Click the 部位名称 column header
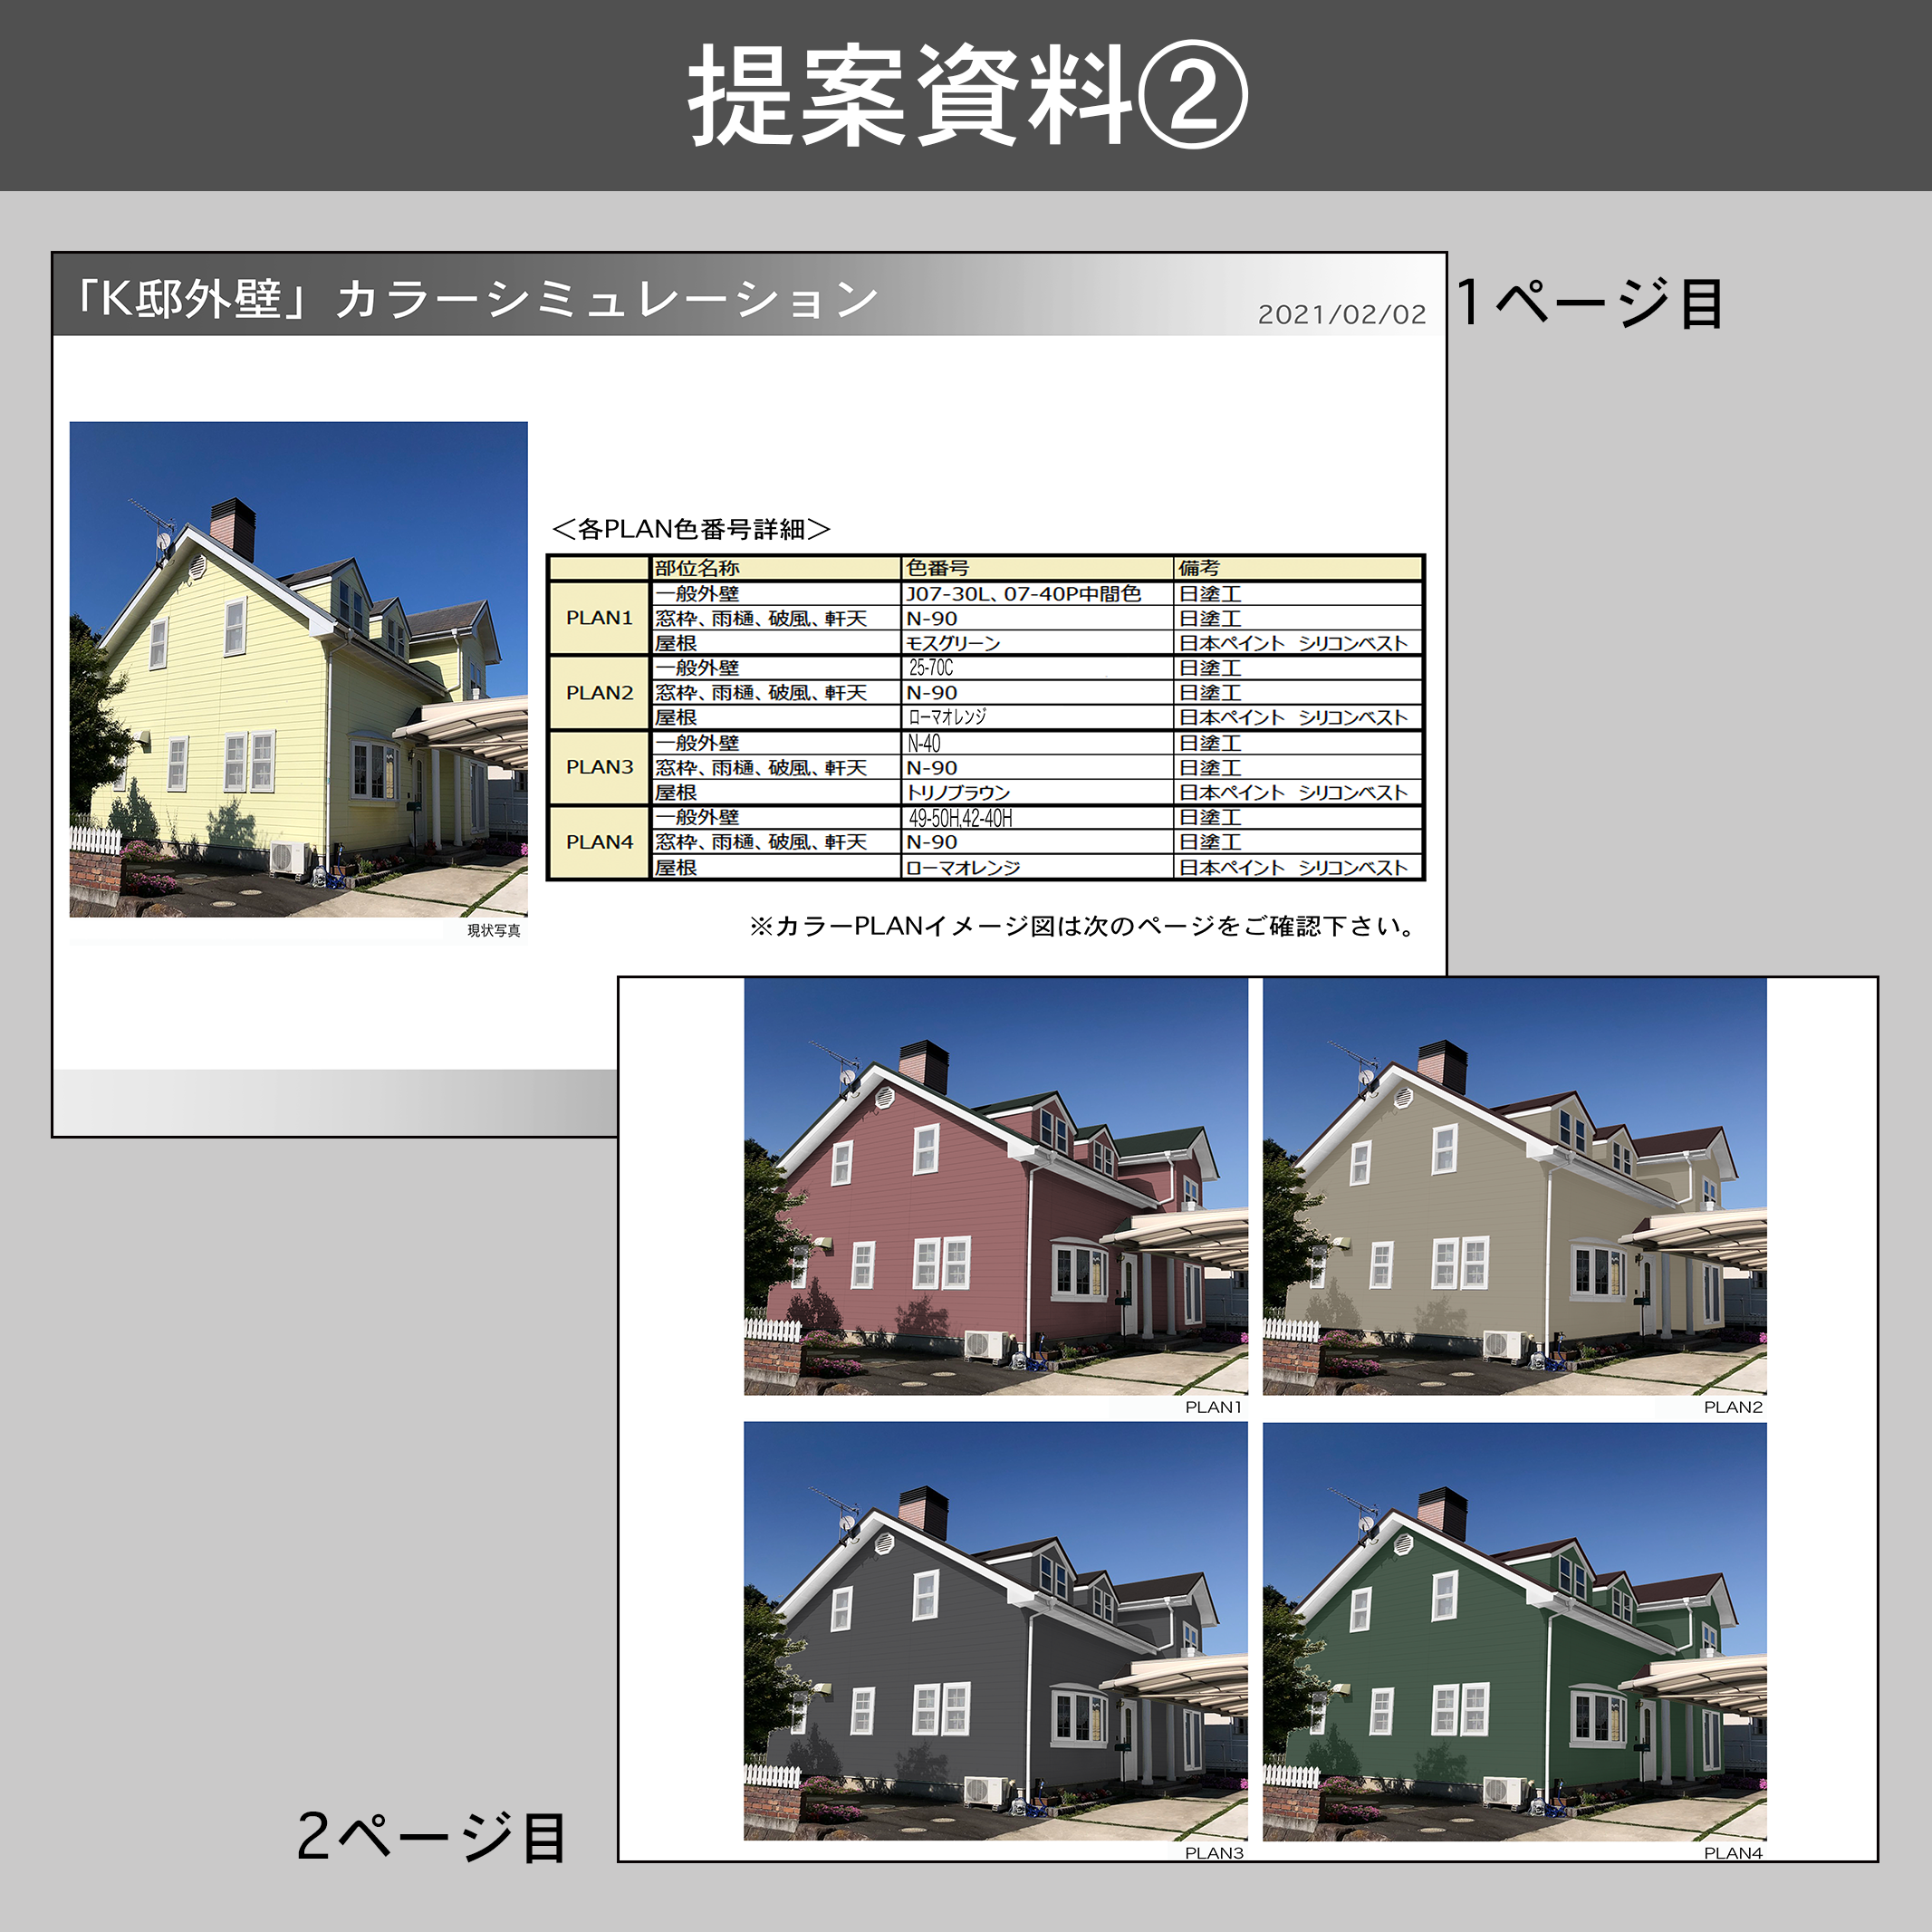This screenshot has height=1932, width=1932. tap(697, 568)
